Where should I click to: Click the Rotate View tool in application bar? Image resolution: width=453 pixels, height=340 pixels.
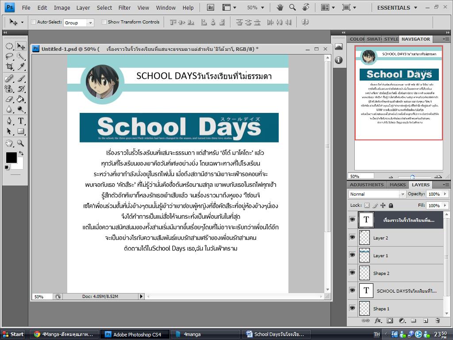(x=306, y=8)
